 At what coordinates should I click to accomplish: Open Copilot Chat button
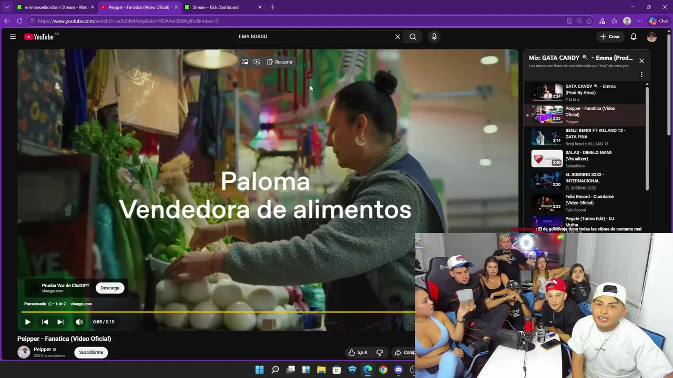coord(658,21)
